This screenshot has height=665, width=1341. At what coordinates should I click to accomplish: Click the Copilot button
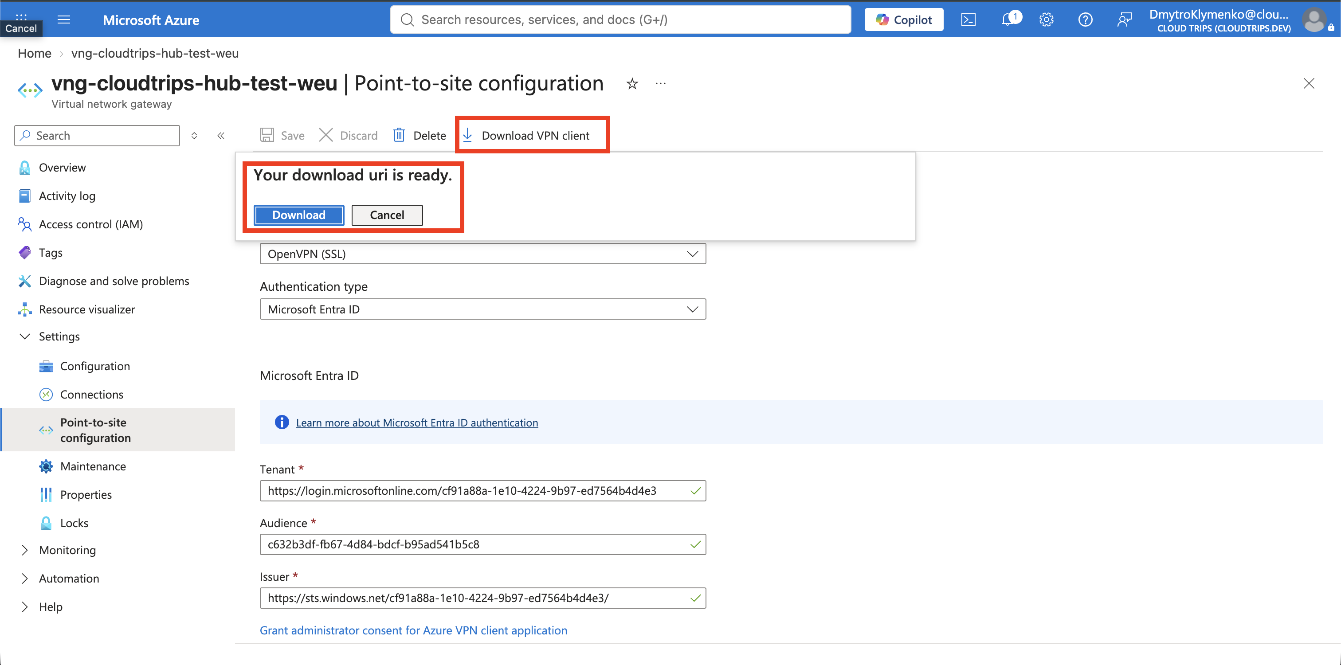pyautogui.click(x=904, y=20)
